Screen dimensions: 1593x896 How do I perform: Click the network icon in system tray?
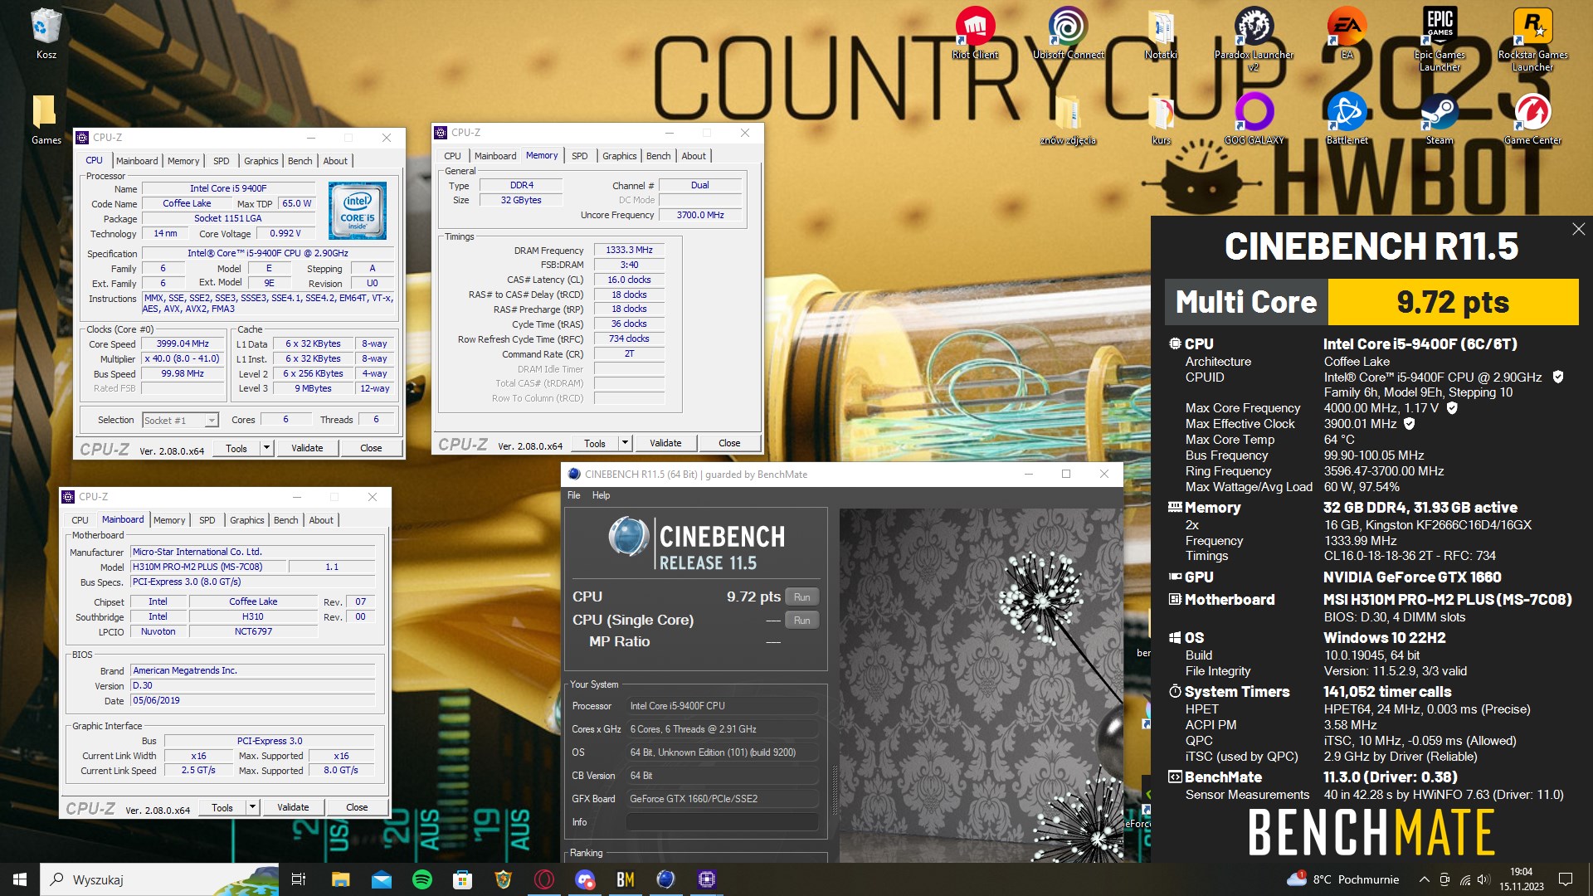tap(1465, 879)
